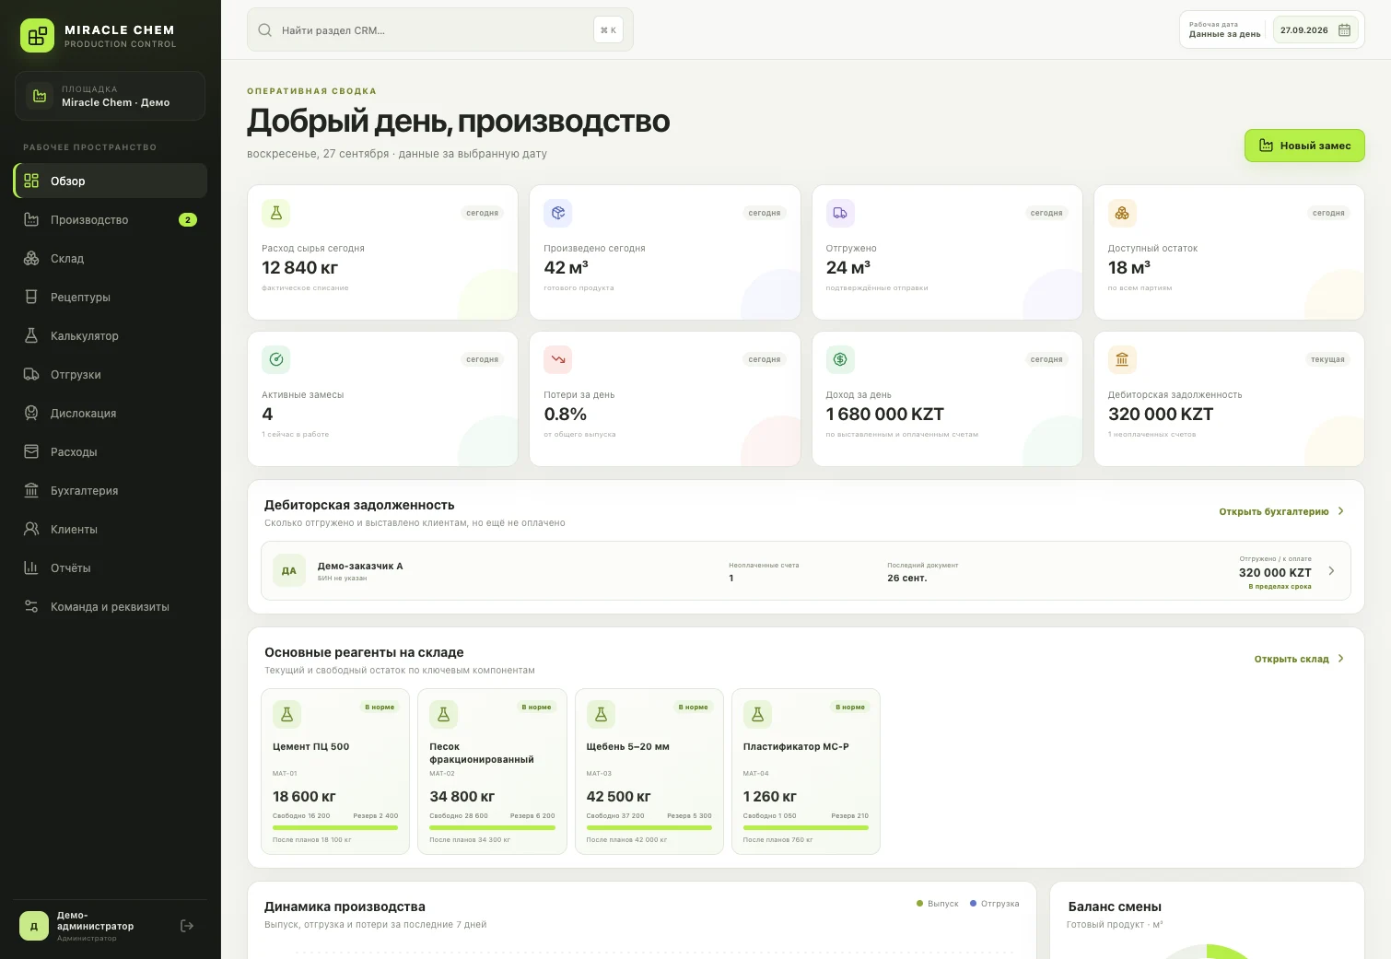Go to Расходы in the sidebar
The height and width of the screenshot is (959, 1391).
click(111, 451)
